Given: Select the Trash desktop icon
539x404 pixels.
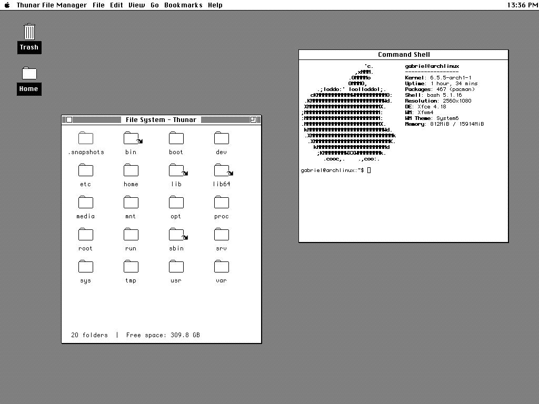Looking at the screenshot, I should coord(29,32).
